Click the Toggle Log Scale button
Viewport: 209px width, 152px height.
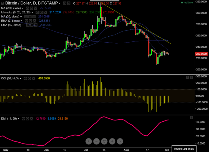pos(184,149)
